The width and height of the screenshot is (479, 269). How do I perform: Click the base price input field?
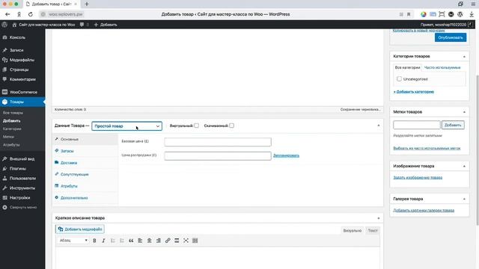[x=218, y=142]
